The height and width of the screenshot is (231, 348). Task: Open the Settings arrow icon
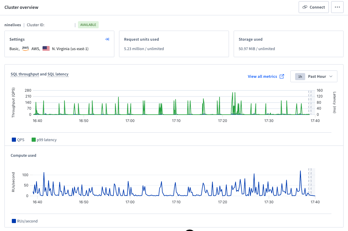pyautogui.click(x=107, y=39)
